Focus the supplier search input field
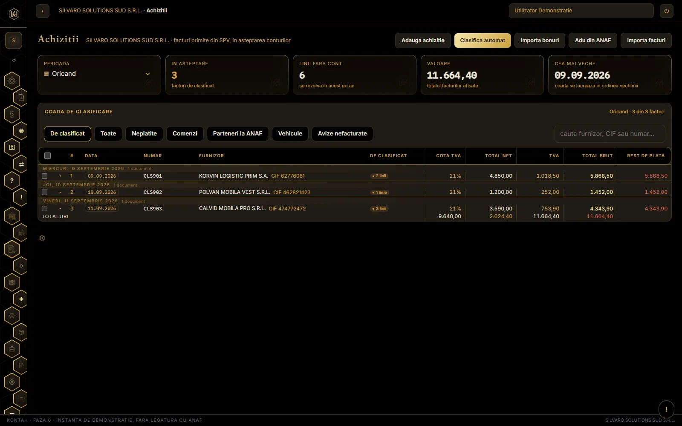This screenshot has width=682, height=426. [x=610, y=134]
